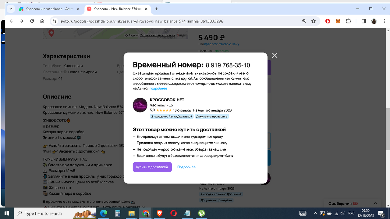Open Chrome's side panel icon
390x219 pixels.
(363, 21)
